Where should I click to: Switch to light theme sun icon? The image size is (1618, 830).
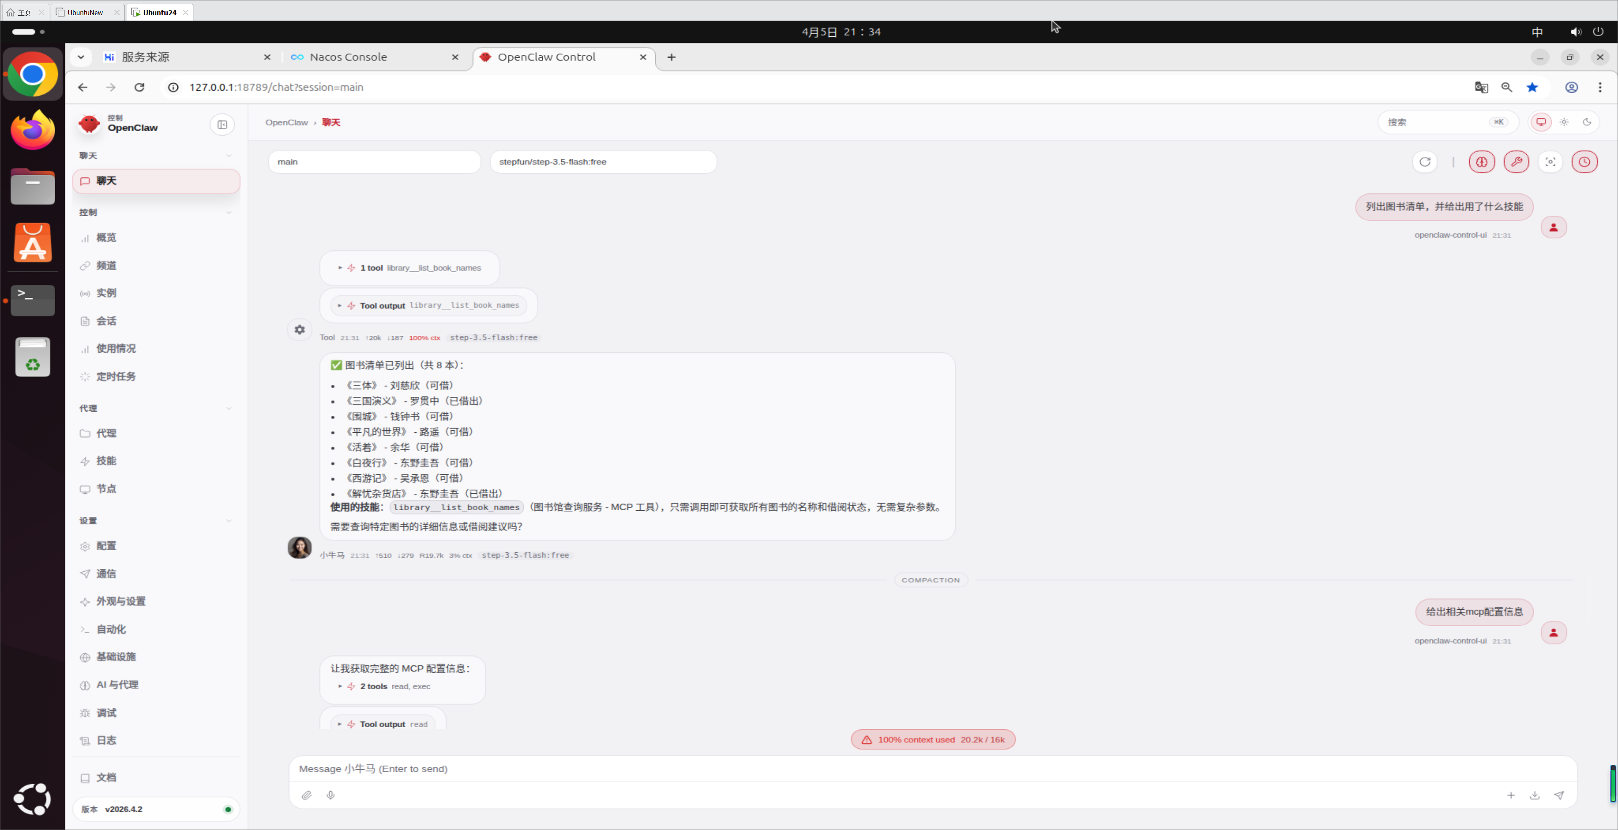pos(1564,123)
